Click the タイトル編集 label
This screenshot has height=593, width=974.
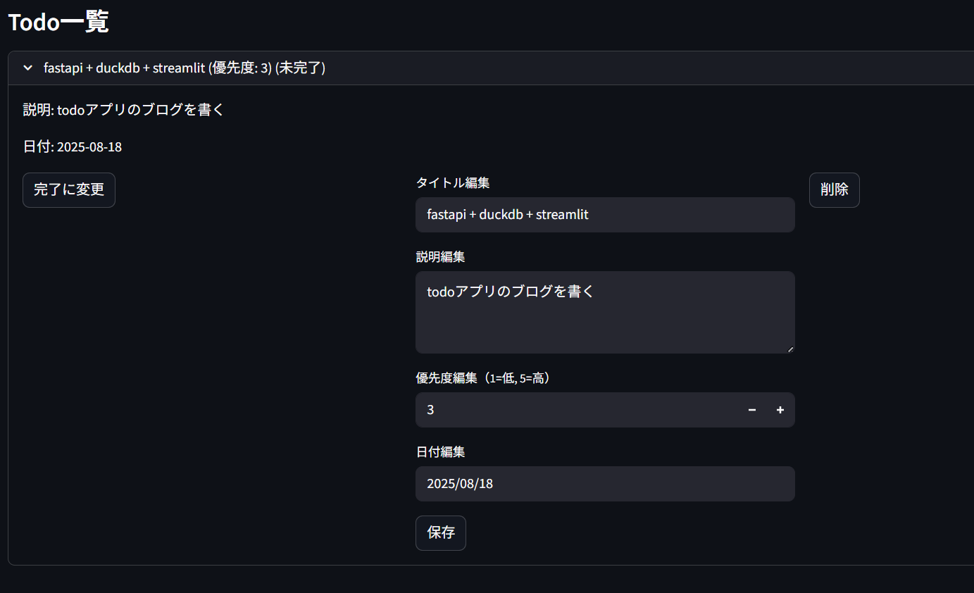click(x=453, y=183)
